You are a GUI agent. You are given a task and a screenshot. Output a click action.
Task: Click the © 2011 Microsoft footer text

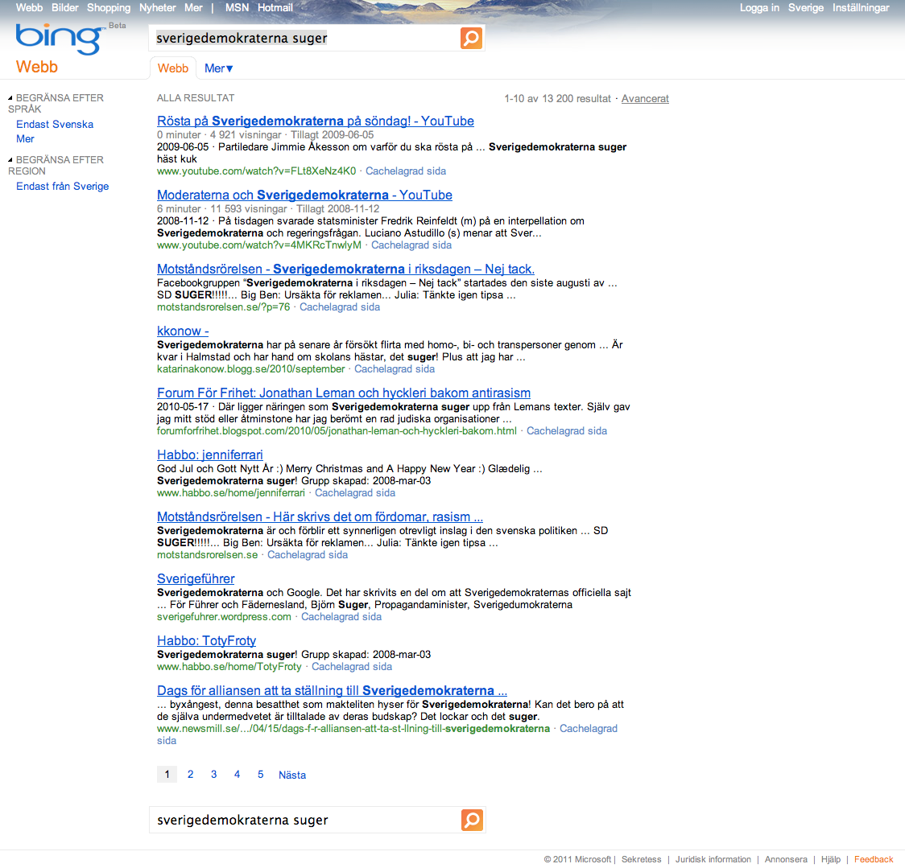pyautogui.click(x=577, y=859)
